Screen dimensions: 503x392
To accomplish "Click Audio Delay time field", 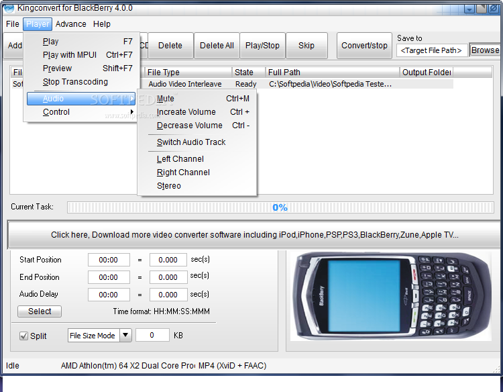I will coord(109,295).
